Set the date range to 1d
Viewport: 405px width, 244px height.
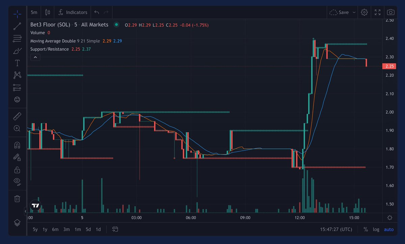pos(98,229)
